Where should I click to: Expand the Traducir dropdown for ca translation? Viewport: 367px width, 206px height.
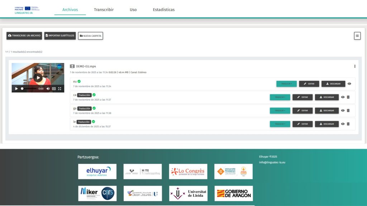[x=280, y=97]
